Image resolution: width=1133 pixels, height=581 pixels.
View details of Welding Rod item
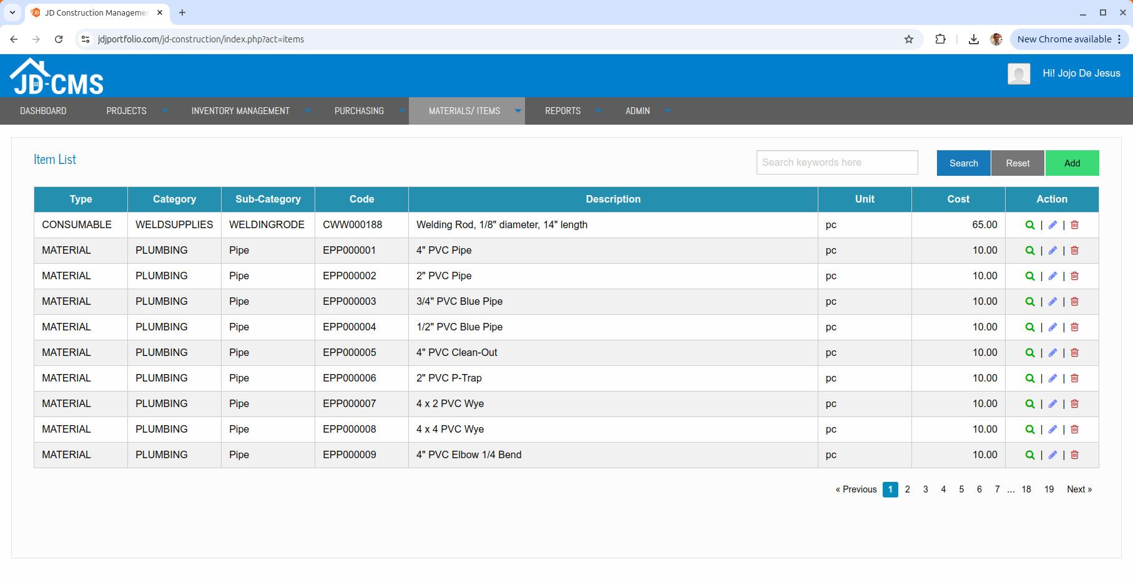(x=1029, y=225)
